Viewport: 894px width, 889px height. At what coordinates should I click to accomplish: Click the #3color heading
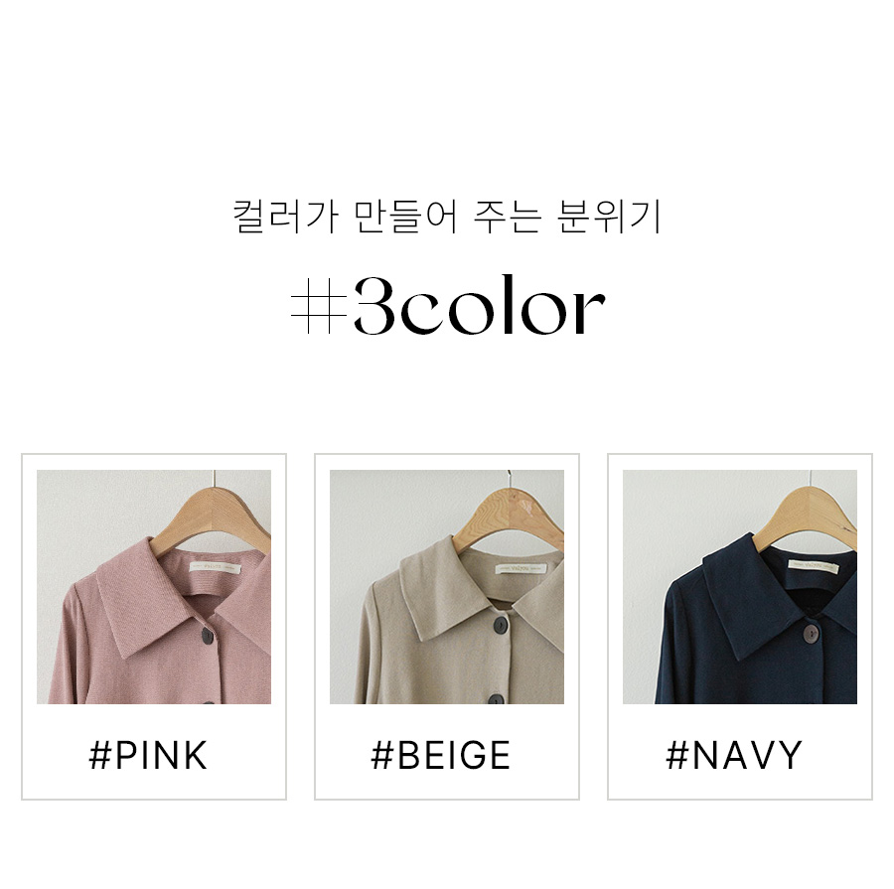pyautogui.click(x=448, y=306)
